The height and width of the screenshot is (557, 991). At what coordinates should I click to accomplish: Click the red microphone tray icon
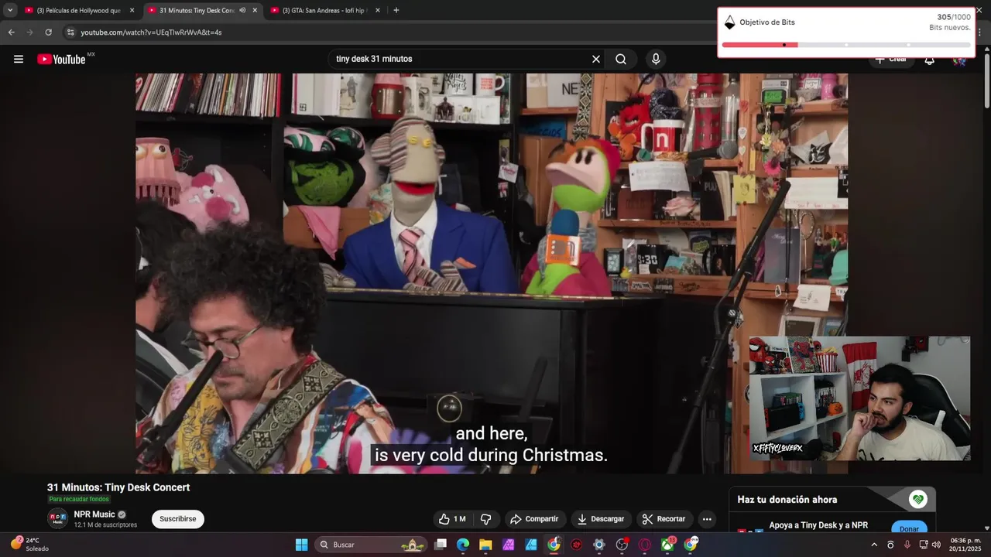coord(907,545)
